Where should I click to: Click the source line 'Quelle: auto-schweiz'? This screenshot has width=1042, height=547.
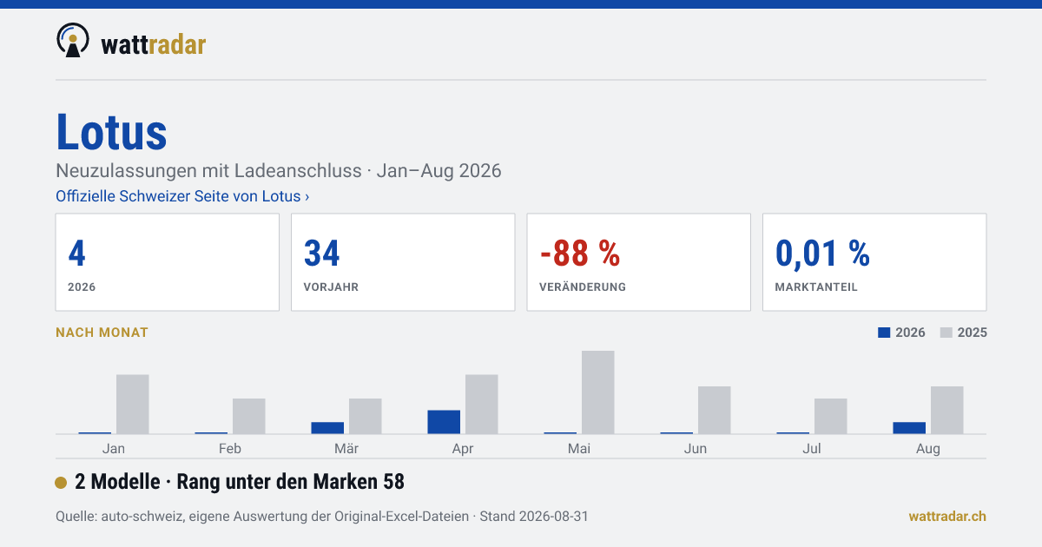(x=322, y=516)
